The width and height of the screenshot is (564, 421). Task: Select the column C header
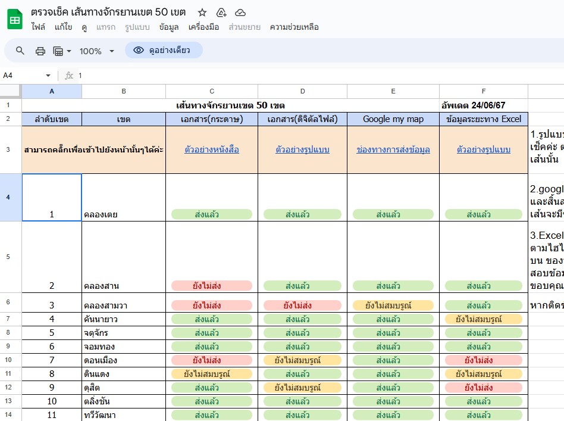coord(212,91)
